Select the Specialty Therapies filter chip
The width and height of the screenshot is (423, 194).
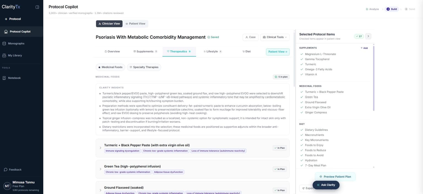[144, 67]
